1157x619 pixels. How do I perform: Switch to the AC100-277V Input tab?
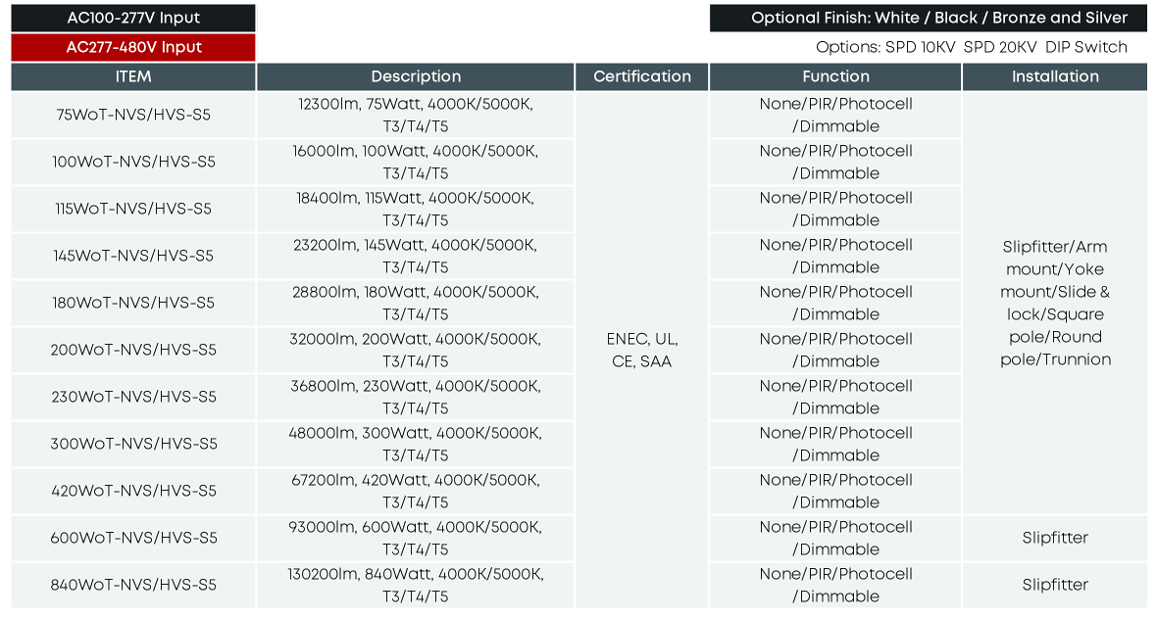click(133, 18)
